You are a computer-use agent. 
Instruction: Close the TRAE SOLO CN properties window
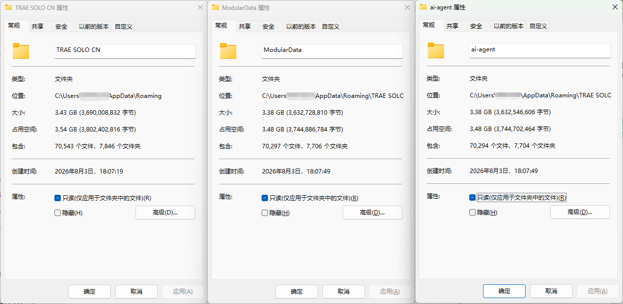pyautogui.click(x=200, y=8)
